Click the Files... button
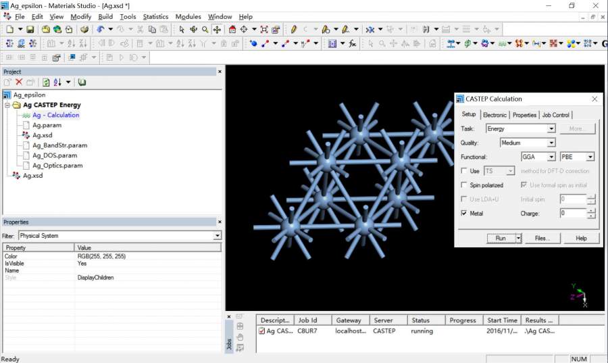Viewport: 608px width, 363px height. click(542, 238)
